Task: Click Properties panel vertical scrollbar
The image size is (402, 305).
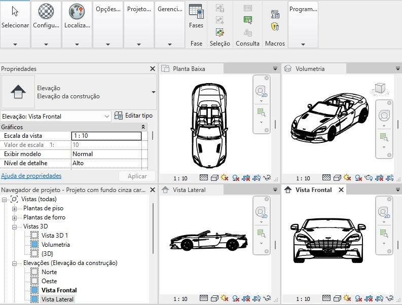Action: 153,136
